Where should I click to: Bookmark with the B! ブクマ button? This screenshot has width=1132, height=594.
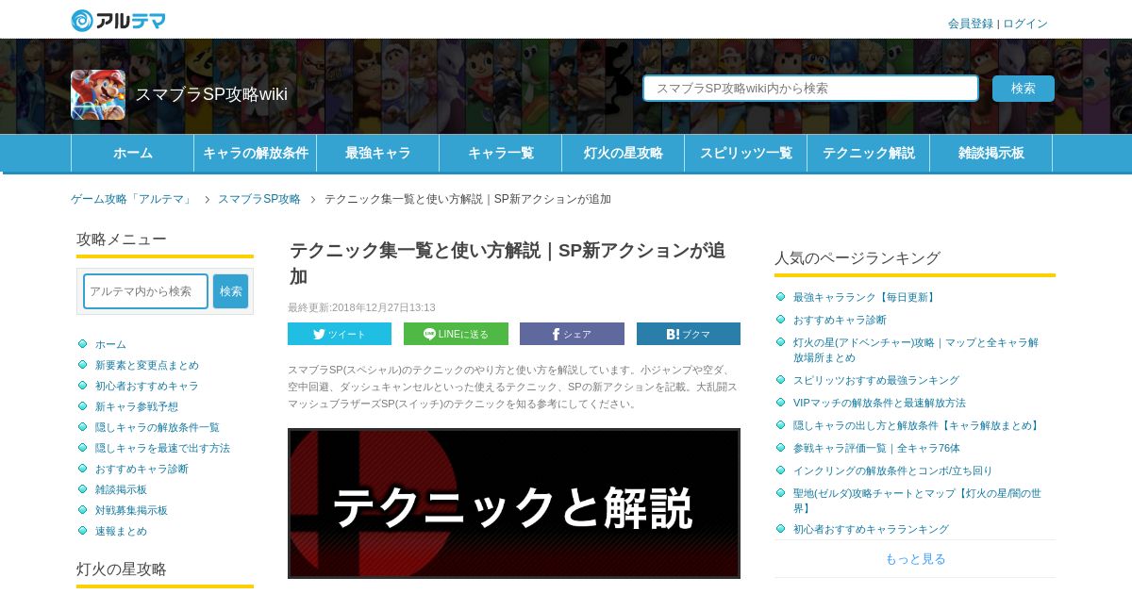pyautogui.click(x=689, y=334)
